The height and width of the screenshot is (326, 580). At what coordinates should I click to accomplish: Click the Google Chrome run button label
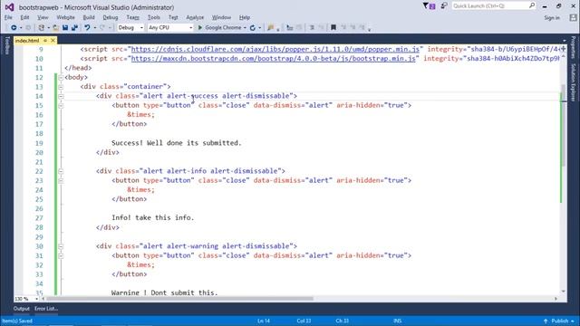pos(223,28)
